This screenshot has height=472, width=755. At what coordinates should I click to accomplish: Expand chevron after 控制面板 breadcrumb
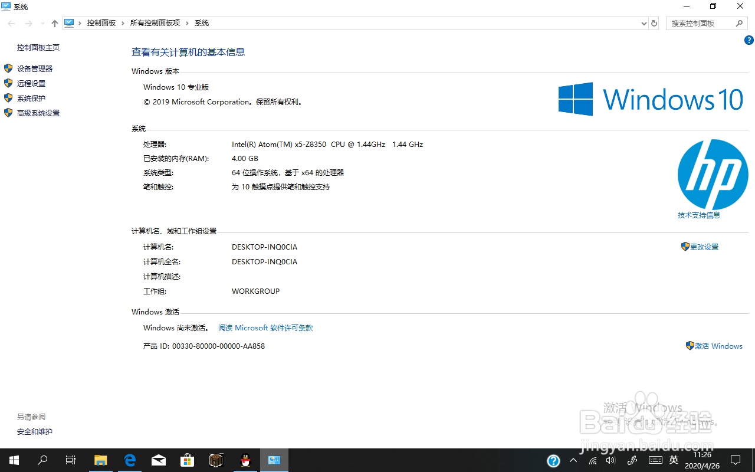coord(123,23)
